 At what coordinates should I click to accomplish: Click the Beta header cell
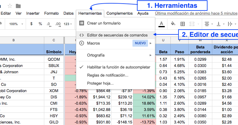click(x=163, y=49)
